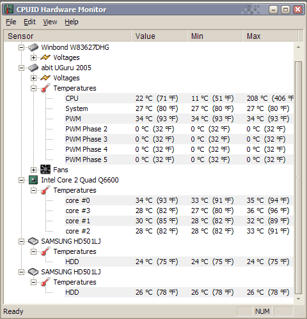This screenshot has height=319, width=307.
Task: Click the Value column header
Action: click(x=159, y=36)
